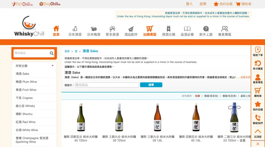The image size is (265, 147).
Task: Click the search magnifier in sidebar
Action: (52, 54)
